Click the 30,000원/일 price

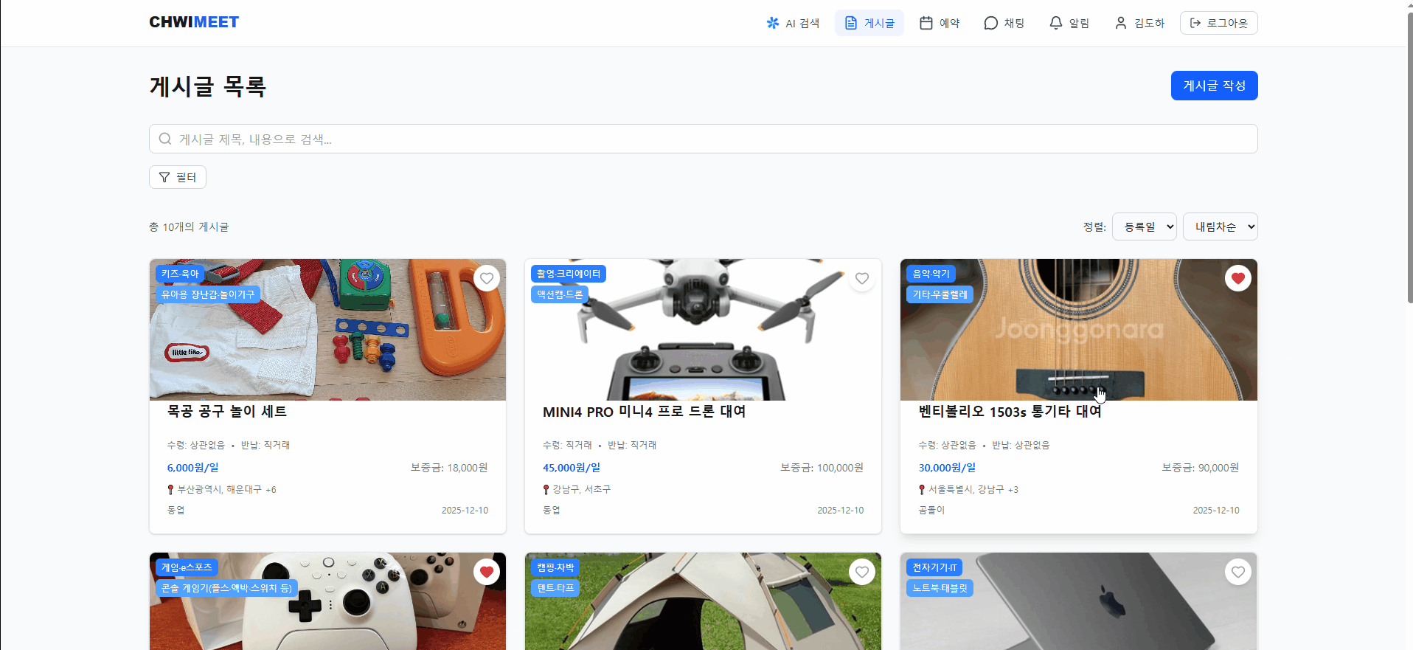pyautogui.click(x=947, y=468)
